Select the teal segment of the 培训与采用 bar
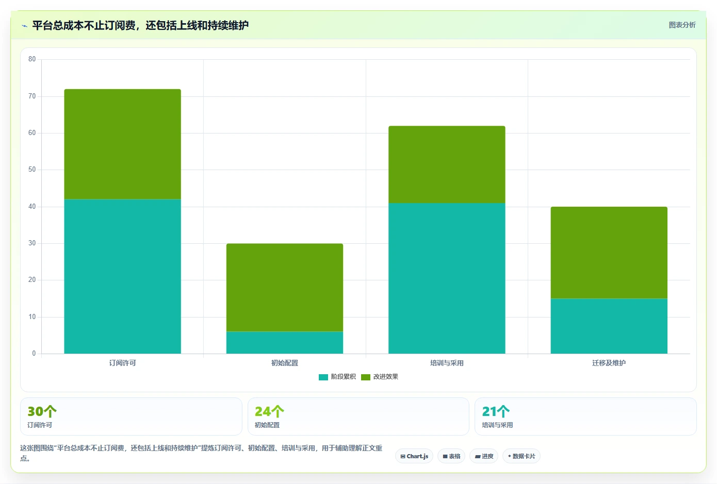 [x=447, y=278]
